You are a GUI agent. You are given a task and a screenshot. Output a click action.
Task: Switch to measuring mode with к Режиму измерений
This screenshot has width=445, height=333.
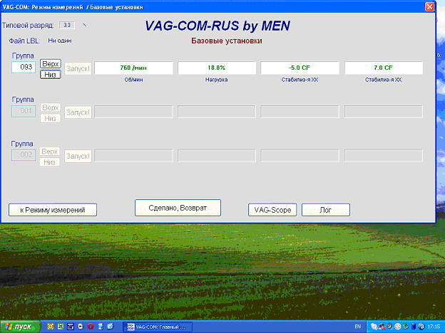pos(52,210)
